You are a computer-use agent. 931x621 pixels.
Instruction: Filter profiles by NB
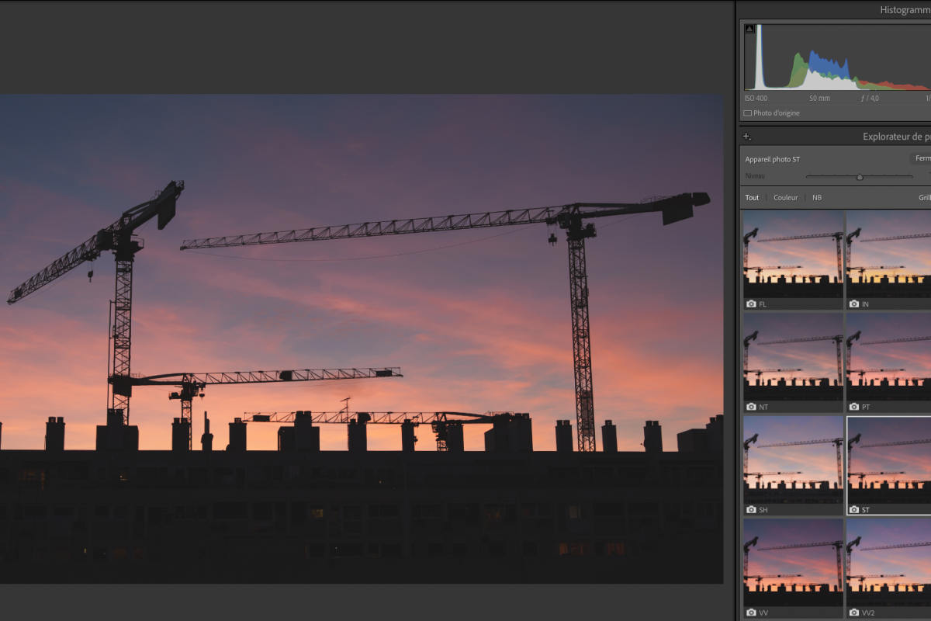coord(817,198)
